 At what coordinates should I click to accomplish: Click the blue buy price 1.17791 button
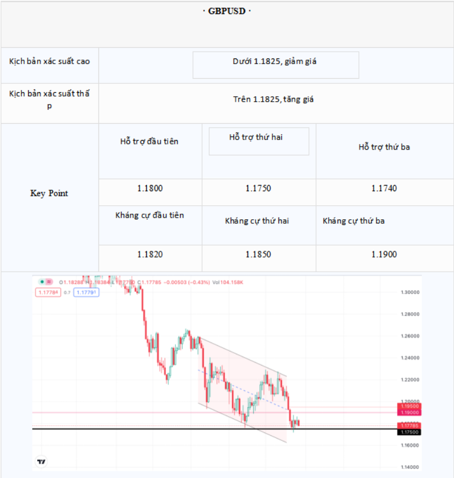coord(86,292)
